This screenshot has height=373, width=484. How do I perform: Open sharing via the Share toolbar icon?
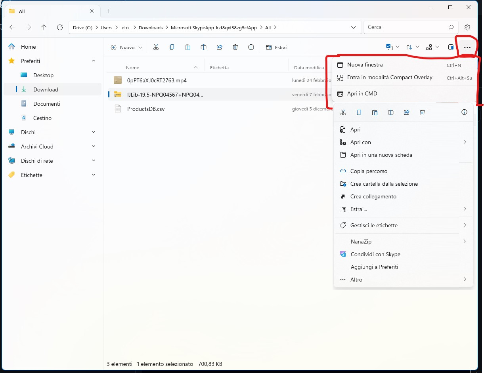pyautogui.click(x=219, y=47)
